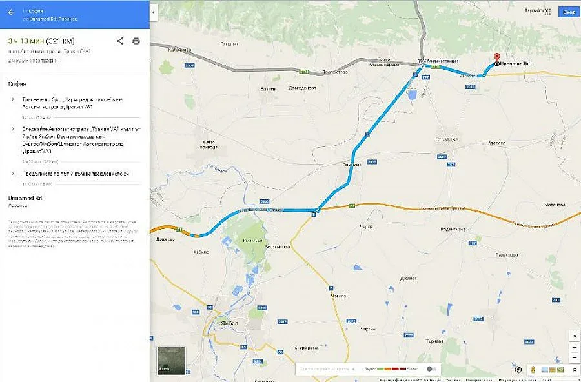Expand the step following Автомагистрала Тракия
Screen dimensions: 581x382
[x=13, y=129]
